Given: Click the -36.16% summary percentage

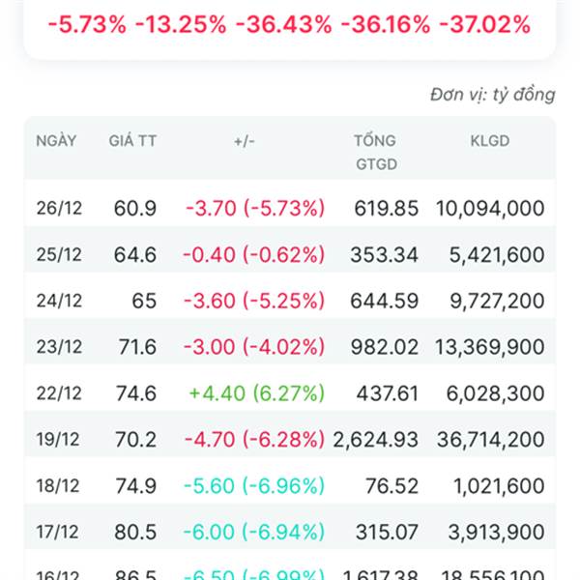Looking at the screenshot, I should click(386, 25).
